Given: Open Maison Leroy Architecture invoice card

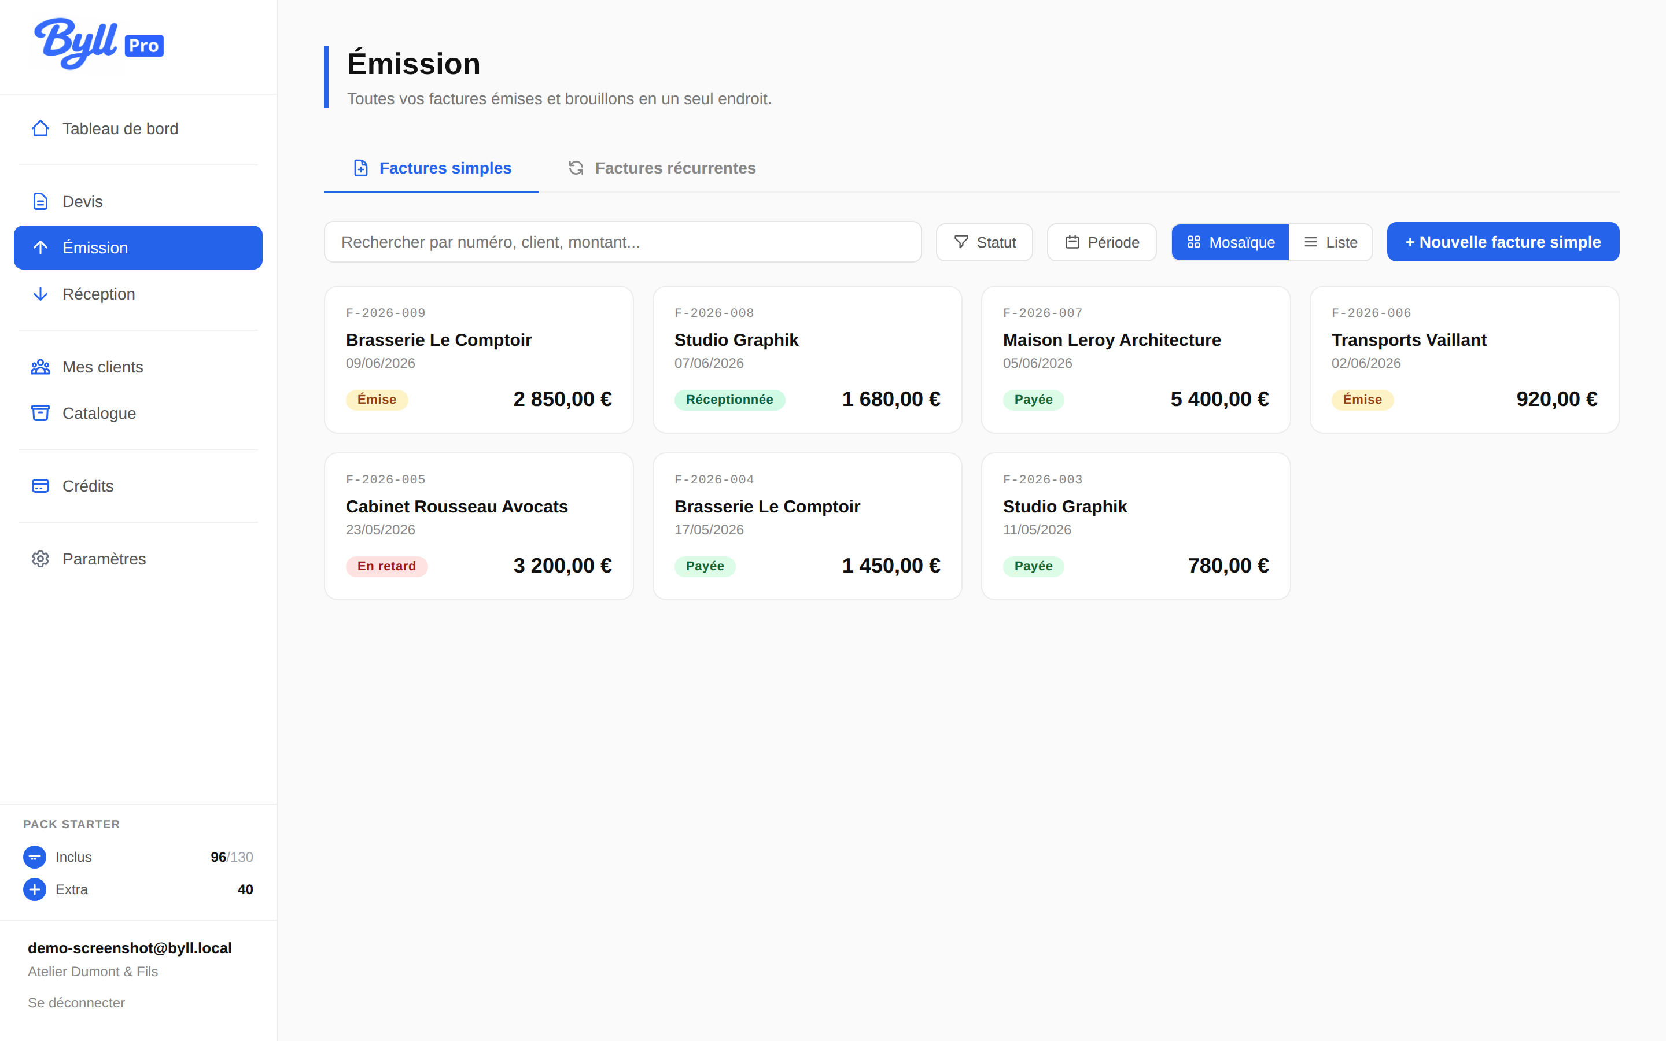Looking at the screenshot, I should click(x=1136, y=359).
